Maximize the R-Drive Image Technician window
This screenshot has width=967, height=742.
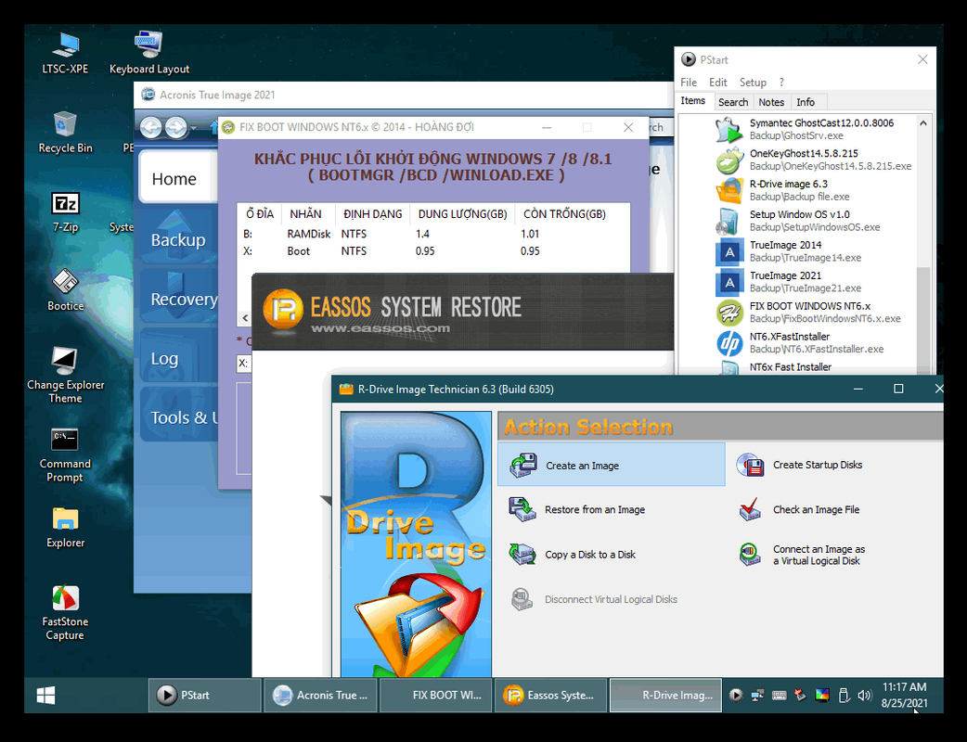898,389
